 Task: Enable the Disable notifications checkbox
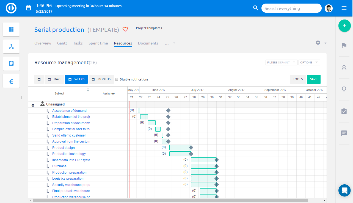[x=116, y=79]
